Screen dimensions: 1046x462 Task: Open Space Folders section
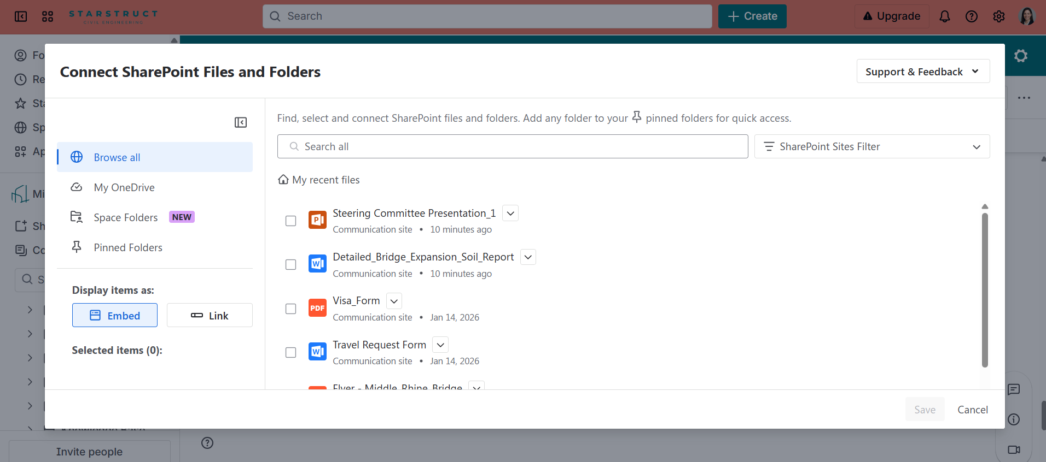[x=155, y=217]
